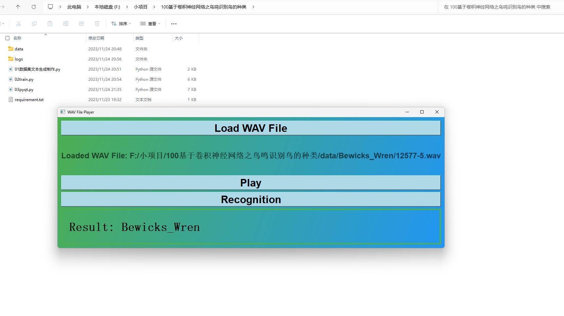Click the Loaded WAV File path label
This screenshot has width=564, height=316.
251,155
